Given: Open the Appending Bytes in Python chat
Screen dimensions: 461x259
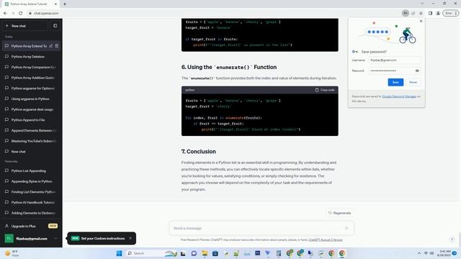Looking at the screenshot, I should [x=31, y=181].
